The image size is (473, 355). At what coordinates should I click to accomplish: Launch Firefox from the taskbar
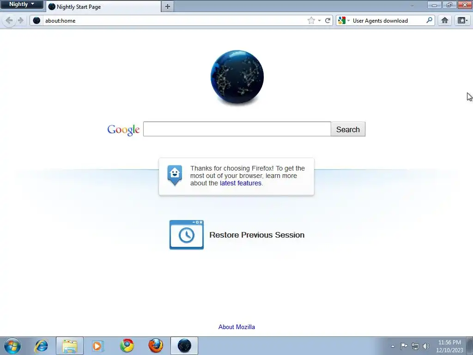tap(156, 346)
